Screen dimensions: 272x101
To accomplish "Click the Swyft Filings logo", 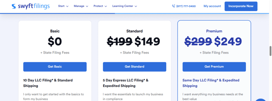I will [x=31, y=6].
